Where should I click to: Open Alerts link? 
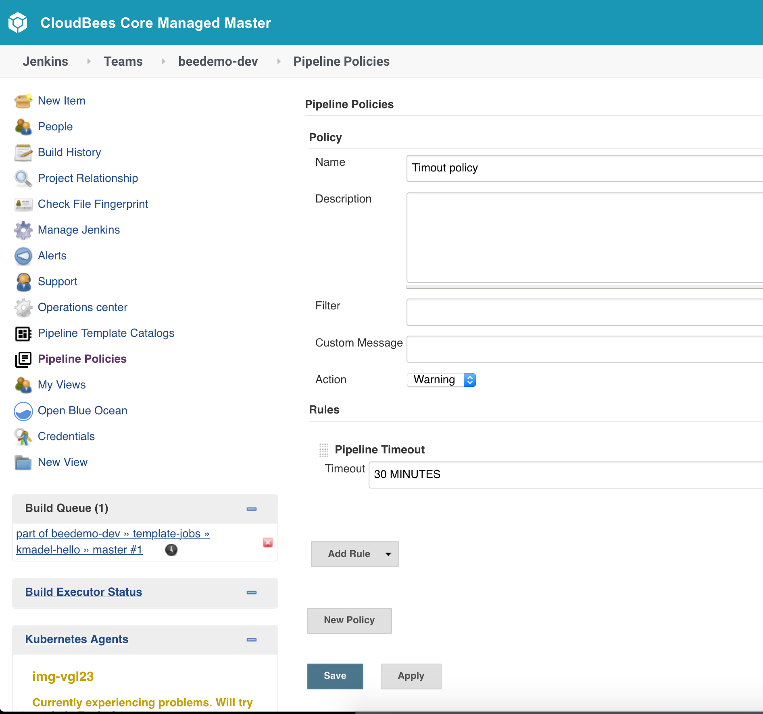[x=52, y=256]
